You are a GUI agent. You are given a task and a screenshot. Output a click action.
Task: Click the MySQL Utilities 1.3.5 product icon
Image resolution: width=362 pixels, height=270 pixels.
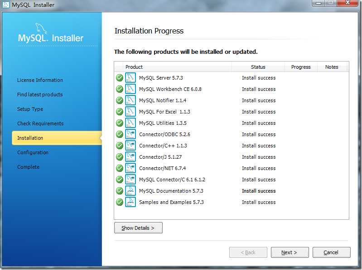130,123
